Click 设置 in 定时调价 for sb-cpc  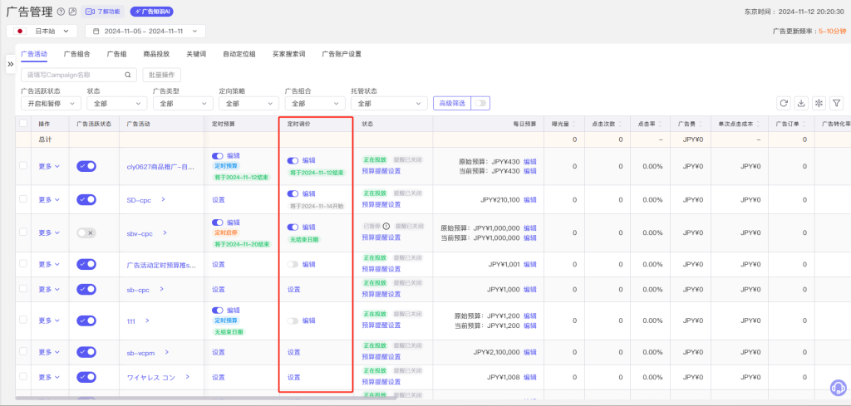click(x=293, y=290)
